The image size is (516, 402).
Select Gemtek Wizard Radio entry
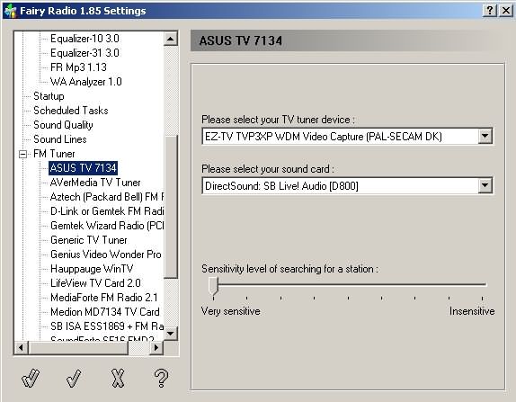point(107,226)
